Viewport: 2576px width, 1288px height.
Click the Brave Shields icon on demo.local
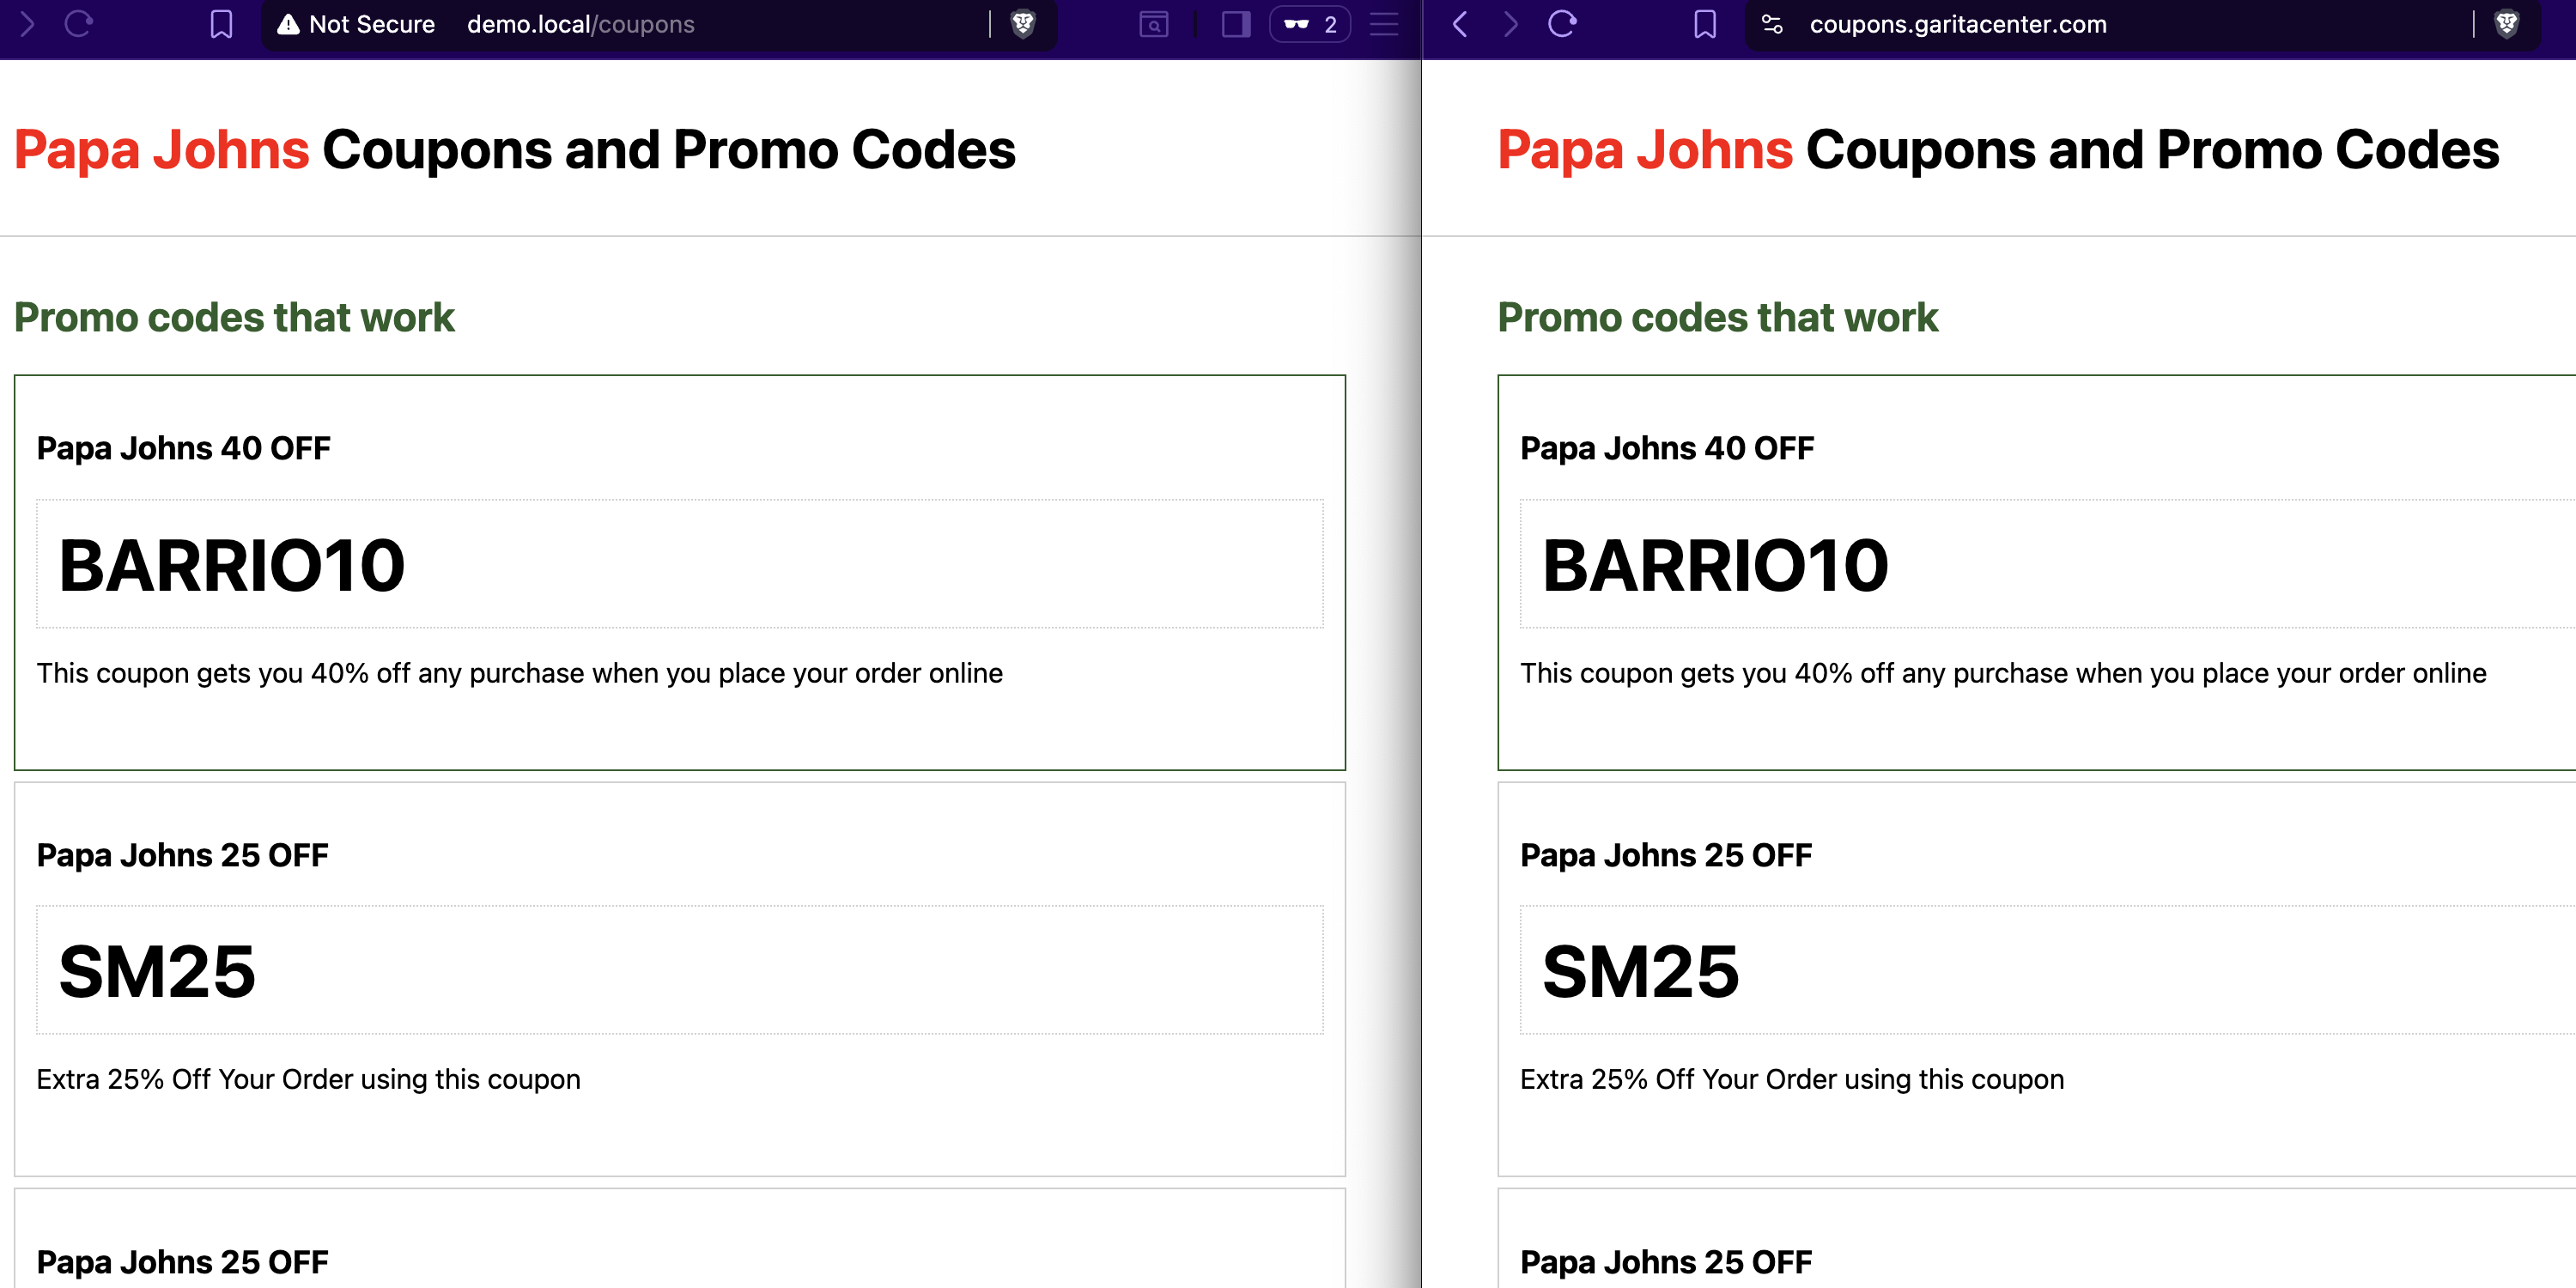coord(1022,24)
